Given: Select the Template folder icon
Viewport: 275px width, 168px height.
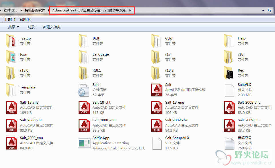Looking at the screenshot, I should 11,90.
